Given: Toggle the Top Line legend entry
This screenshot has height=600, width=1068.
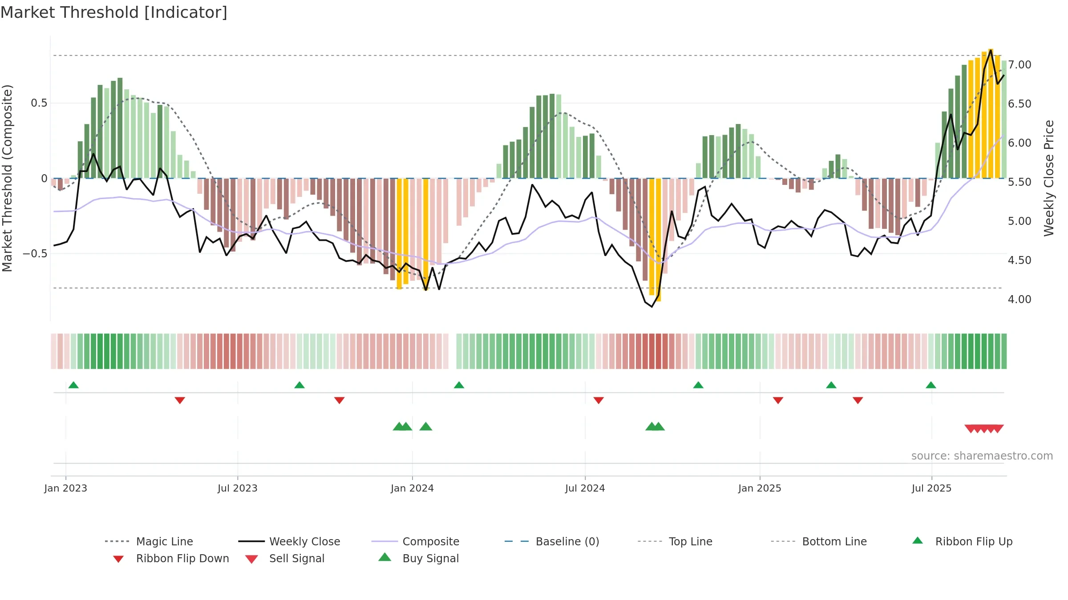Looking at the screenshot, I should point(675,541).
